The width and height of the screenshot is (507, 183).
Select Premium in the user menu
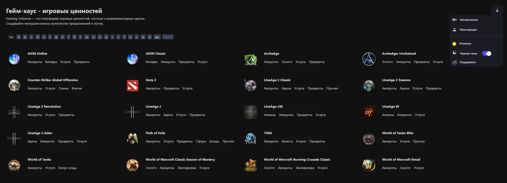pyautogui.click(x=465, y=43)
